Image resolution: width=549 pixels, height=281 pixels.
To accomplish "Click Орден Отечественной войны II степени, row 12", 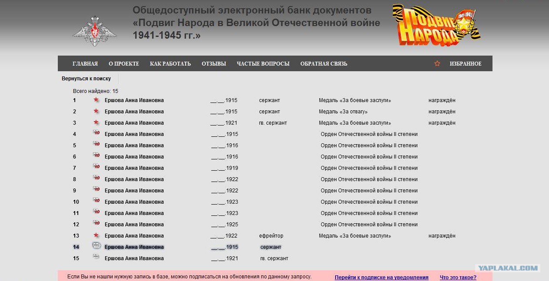I will pos(369,225).
